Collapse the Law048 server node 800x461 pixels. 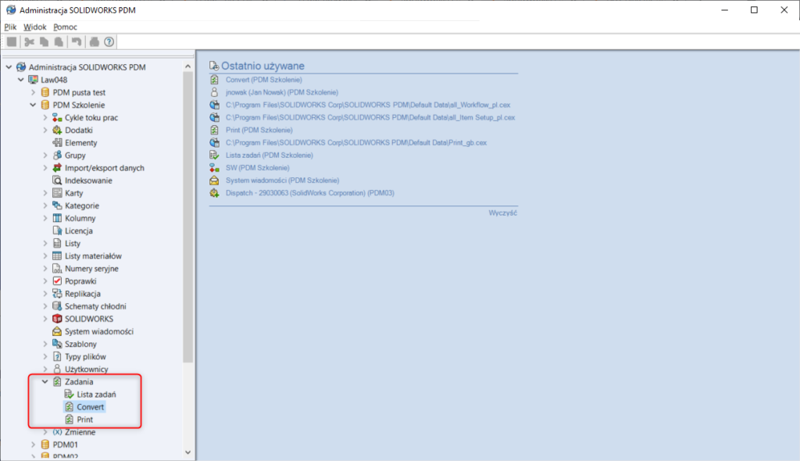(x=20, y=80)
